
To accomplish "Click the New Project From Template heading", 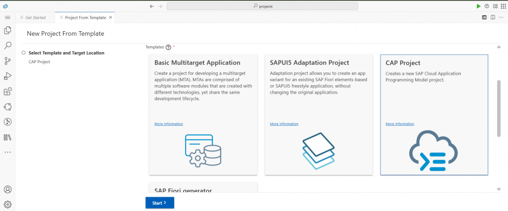I will point(65,33).
